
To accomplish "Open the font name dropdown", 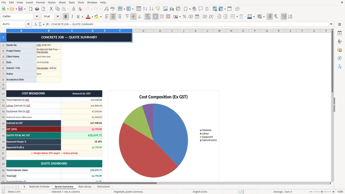I will tap(37, 17).
